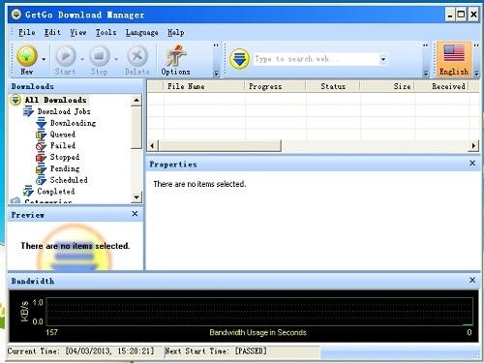This screenshot has height=363, width=484.
Task: Click 'Next Start Time: [PASSED]' status text
Action: click(216, 351)
